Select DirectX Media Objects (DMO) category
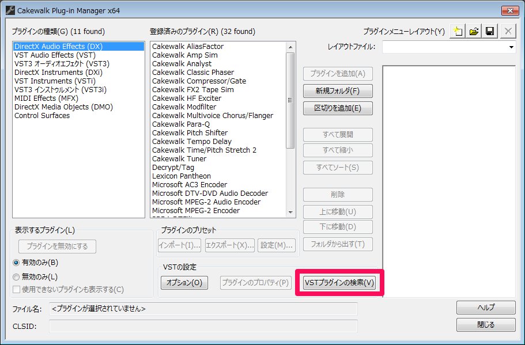Image resolution: width=525 pixels, height=345 pixels. [78, 107]
